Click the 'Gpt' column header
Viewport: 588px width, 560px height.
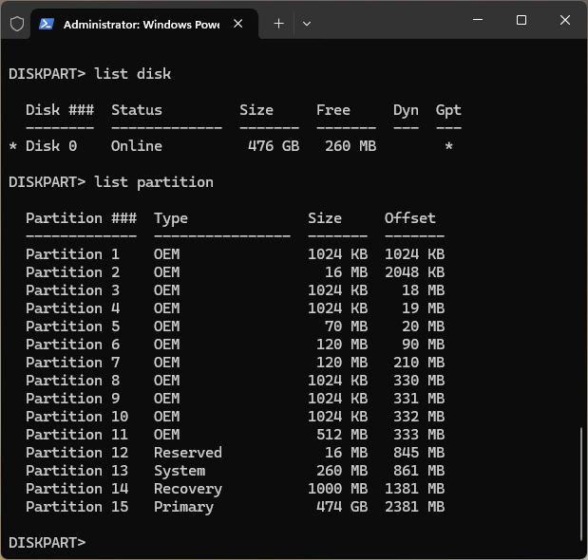click(448, 110)
